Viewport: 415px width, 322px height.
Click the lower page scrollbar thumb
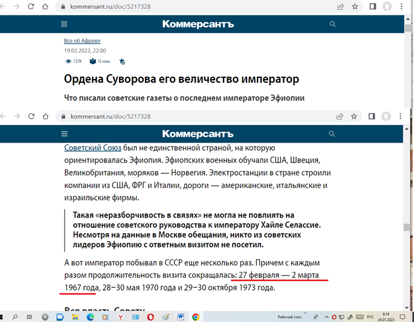tap(407, 227)
